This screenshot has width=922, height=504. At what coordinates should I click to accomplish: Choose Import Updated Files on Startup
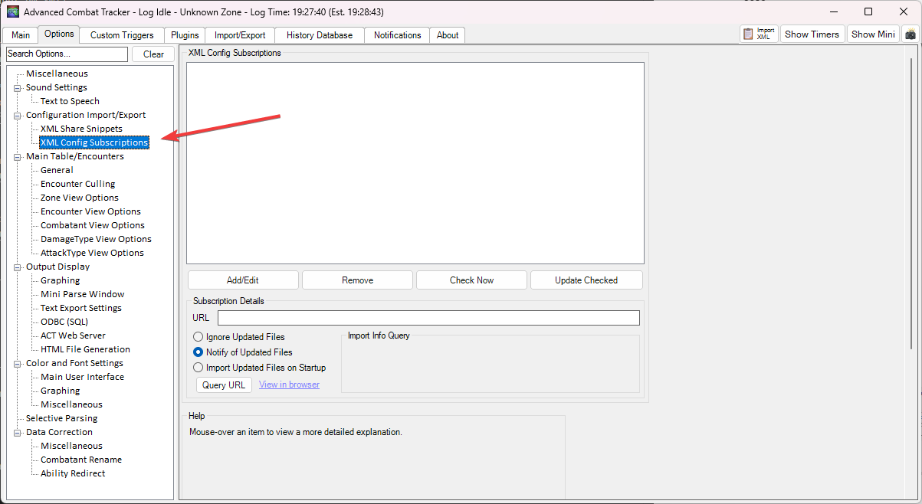click(x=199, y=368)
